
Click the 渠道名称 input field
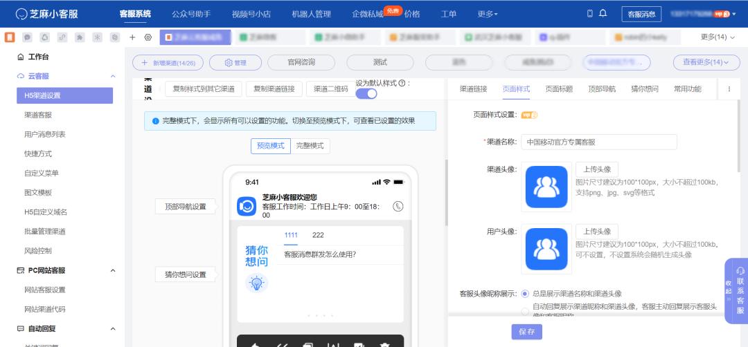click(598, 142)
